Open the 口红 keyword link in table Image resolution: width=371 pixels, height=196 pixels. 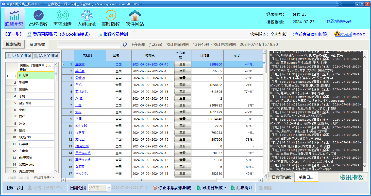(78, 105)
